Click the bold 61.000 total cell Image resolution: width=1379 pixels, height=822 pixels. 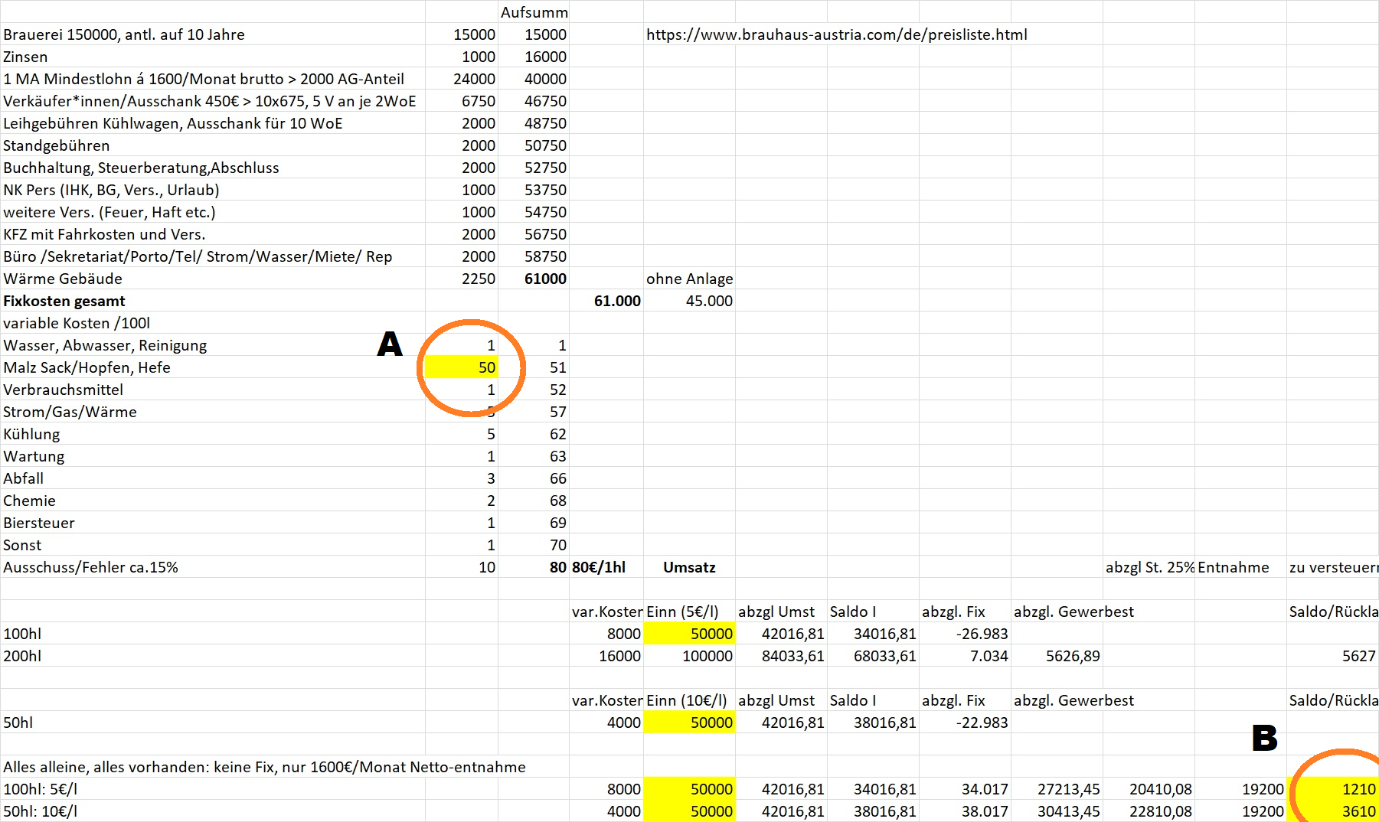(616, 301)
